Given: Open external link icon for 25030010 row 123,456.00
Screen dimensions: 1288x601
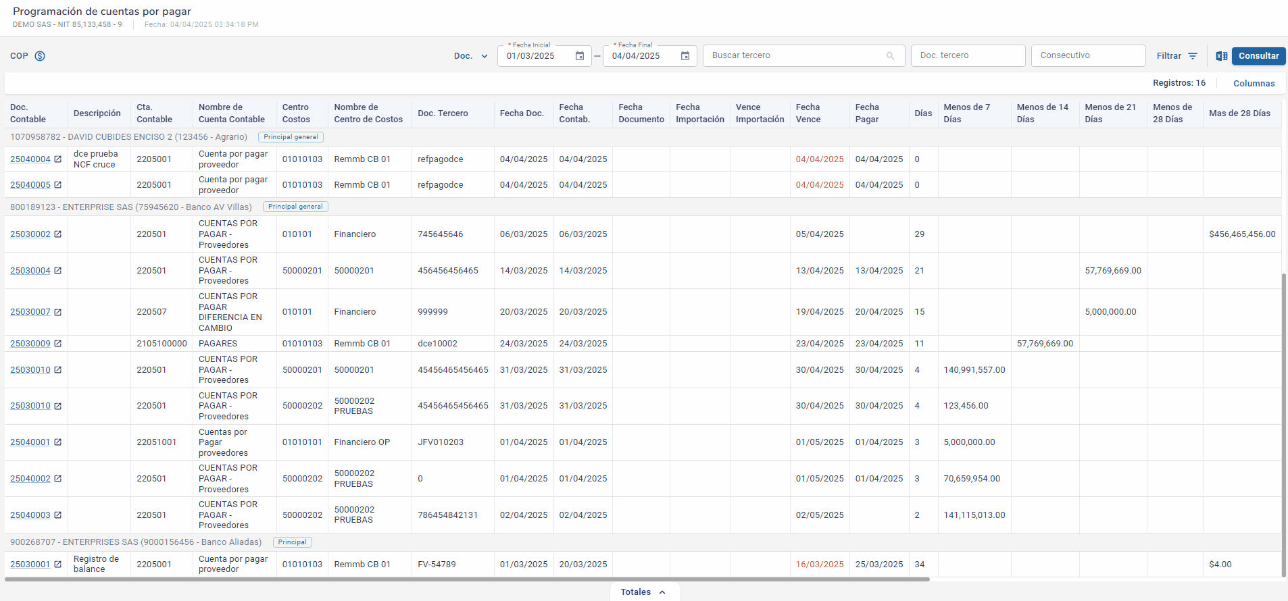Looking at the screenshot, I should pos(58,406).
